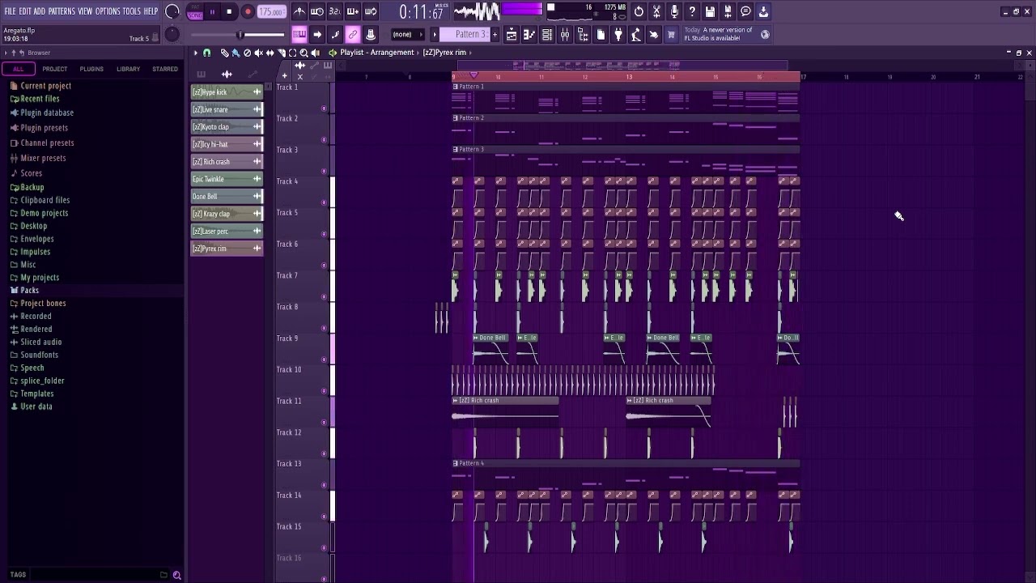1036x583 pixels.
Task: Select the playlist Draw pencil tool
Action: click(224, 53)
